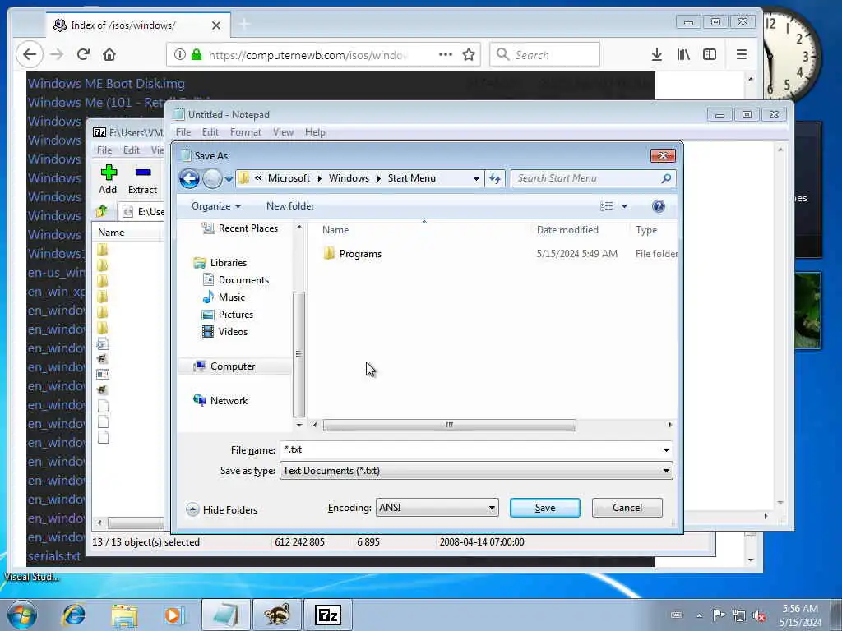Open Notepad View menu
Image resolution: width=842 pixels, height=631 pixels.
[x=283, y=132]
